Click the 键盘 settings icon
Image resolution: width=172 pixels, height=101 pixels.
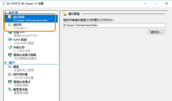10,67
